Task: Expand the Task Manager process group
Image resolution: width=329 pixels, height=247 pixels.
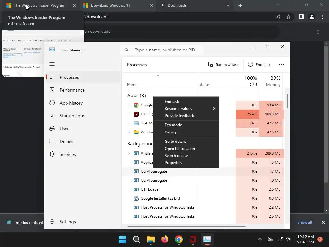Action: pyautogui.click(x=129, y=123)
